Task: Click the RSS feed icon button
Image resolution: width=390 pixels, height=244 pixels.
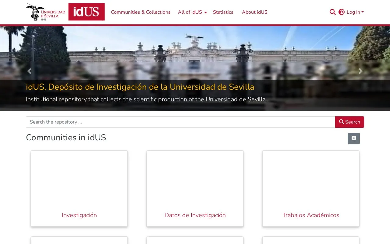Action: point(354,138)
